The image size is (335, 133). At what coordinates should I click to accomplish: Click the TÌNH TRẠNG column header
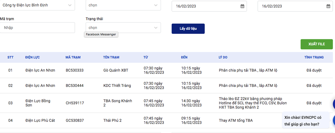[x=314, y=58]
